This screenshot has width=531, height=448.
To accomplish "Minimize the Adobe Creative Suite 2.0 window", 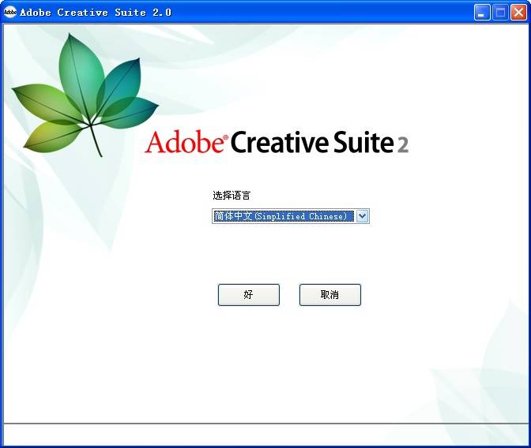I will (482, 13).
